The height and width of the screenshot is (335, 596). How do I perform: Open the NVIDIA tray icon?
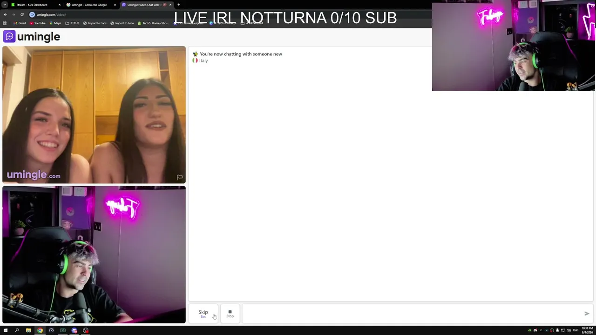[x=529, y=330]
